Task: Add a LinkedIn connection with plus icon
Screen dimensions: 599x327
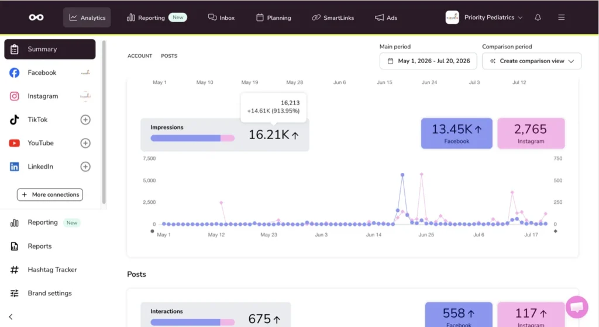Action: click(85, 166)
